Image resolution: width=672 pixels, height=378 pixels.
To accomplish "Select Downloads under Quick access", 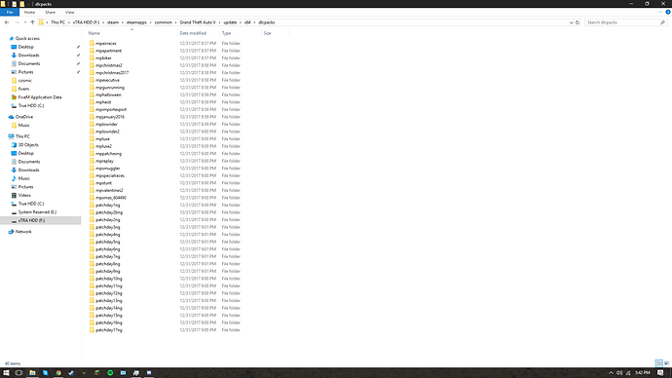I will point(28,56).
